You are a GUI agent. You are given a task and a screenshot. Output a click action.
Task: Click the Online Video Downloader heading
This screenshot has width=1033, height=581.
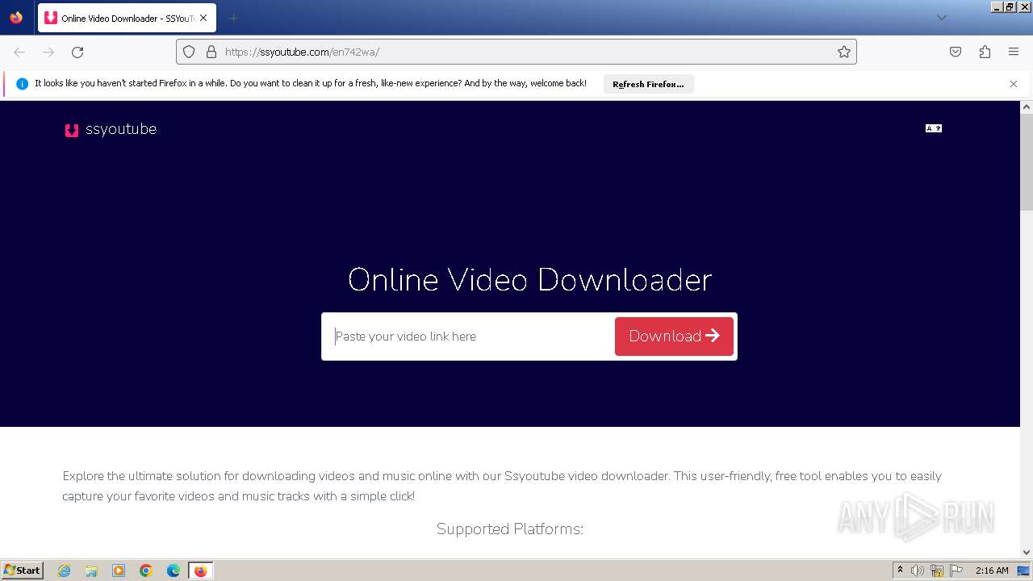pyautogui.click(x=529, y=280)
